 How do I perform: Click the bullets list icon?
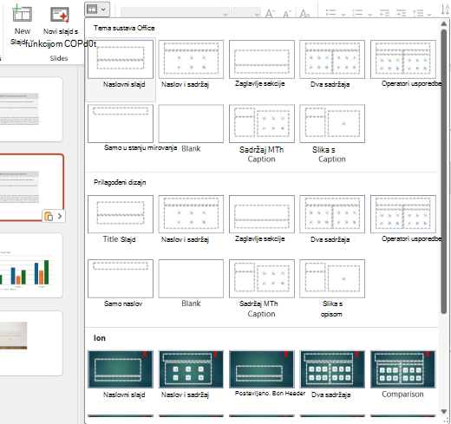[330, 13]
